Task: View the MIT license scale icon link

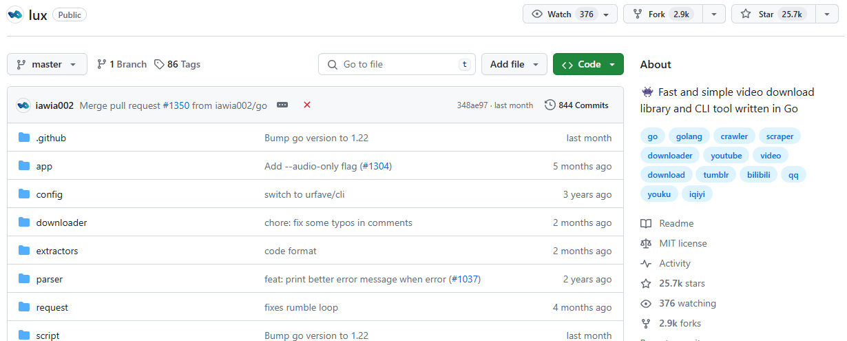Action: click(646, 243)
